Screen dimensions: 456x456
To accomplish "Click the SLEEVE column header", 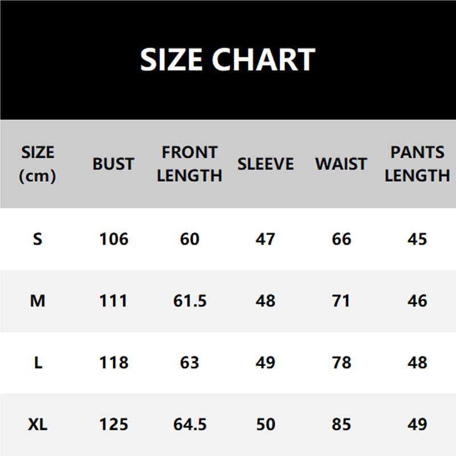I will pos(266,164).
